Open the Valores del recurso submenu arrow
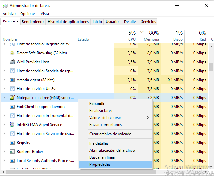 point(148,118)
